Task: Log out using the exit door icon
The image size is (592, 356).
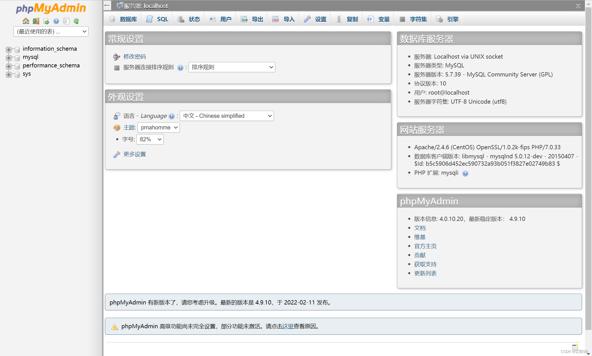Action: pyautogui.click(x=35, y=21)
